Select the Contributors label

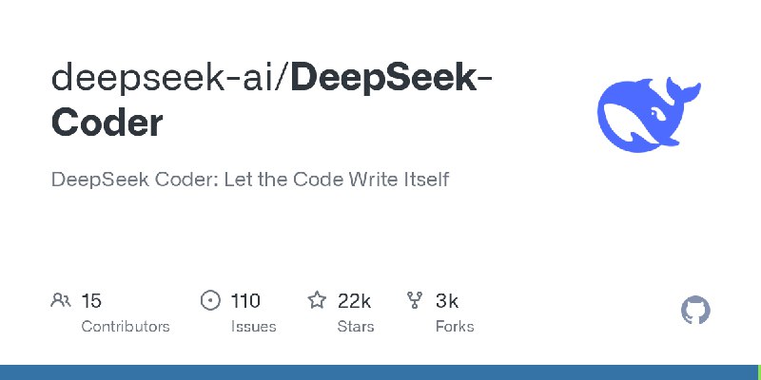(x=126, y=327)
